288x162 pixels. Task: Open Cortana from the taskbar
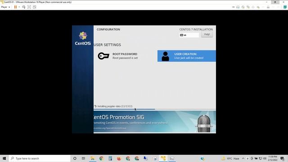click(75, 158)
